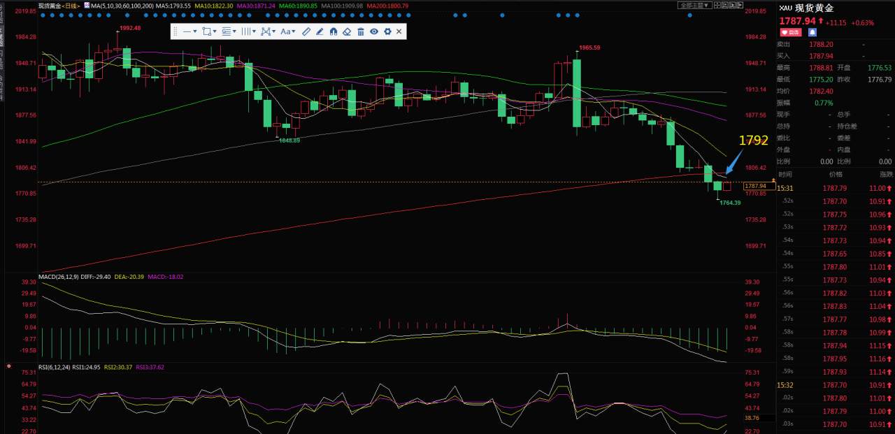Screen dimensions: 895x434
Task: Select the eraser tool
Action: click(x=347, y=31)
